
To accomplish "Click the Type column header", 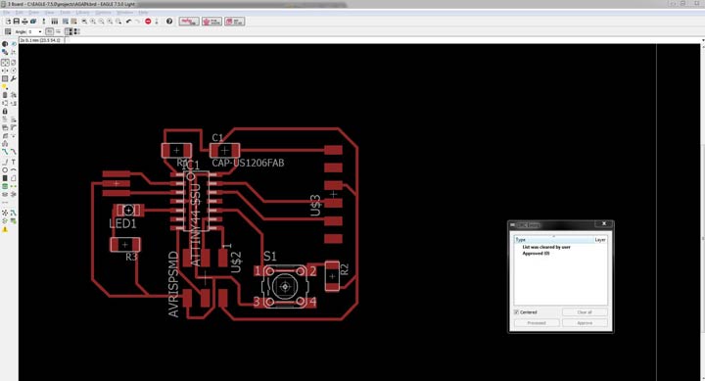I will [x=553, y=240].
